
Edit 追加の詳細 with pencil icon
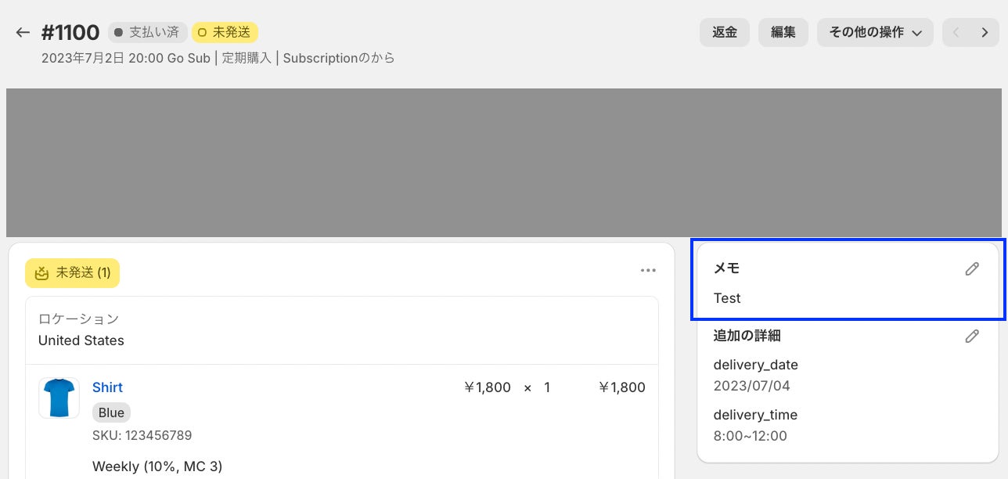tap(972, 336)
